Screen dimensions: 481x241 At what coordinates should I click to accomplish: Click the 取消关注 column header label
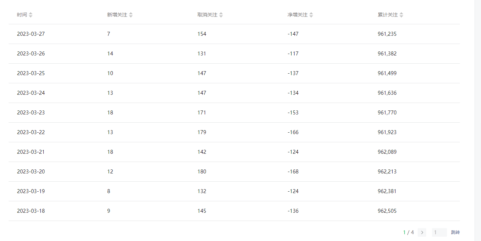[x=207, y=15]
